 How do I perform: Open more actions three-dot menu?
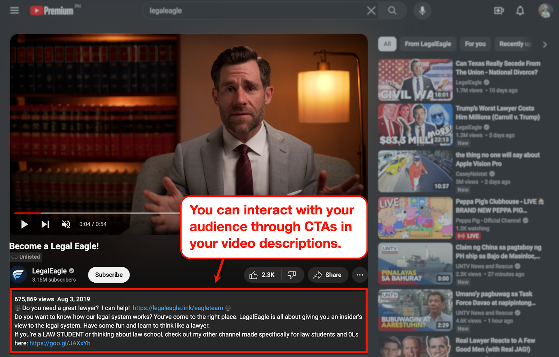pyautogui.click(x=360, y=275)
